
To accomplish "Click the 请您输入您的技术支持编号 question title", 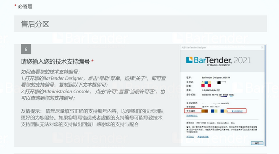I will click(x=55, y=62).
